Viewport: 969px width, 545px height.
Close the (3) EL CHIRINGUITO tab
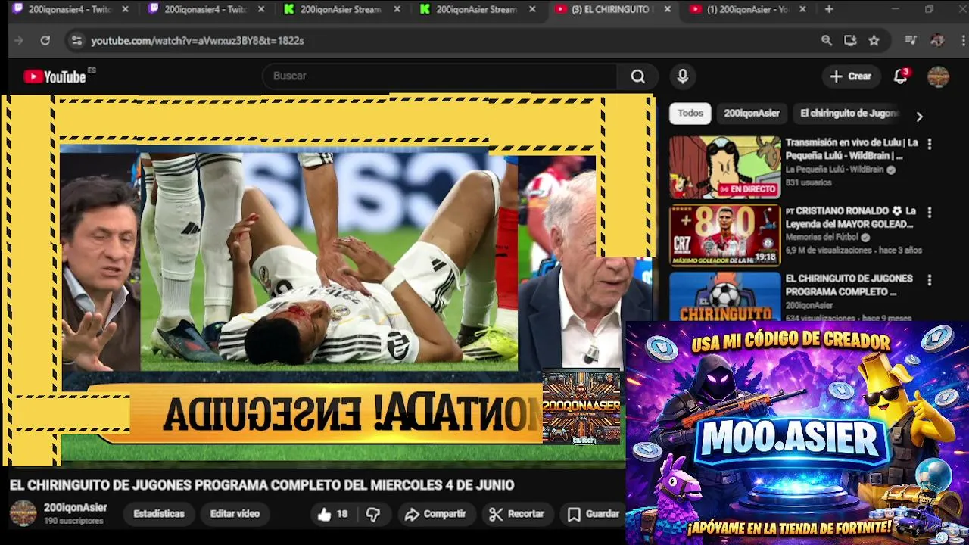(667, 9)
